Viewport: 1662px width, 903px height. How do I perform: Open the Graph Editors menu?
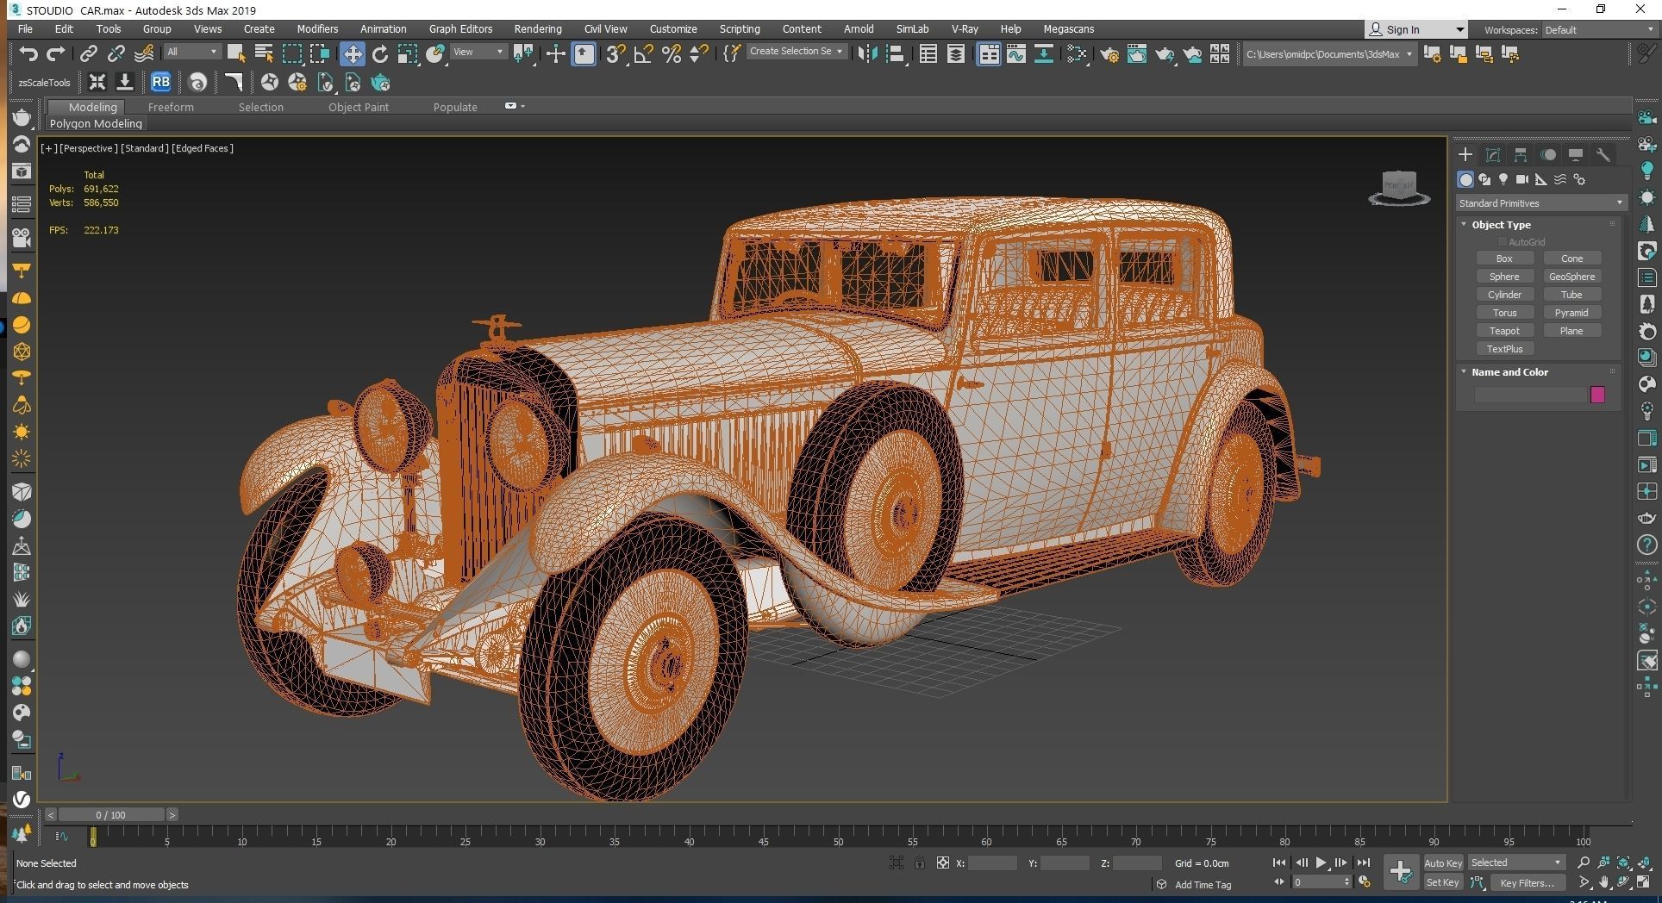[460, 28]
